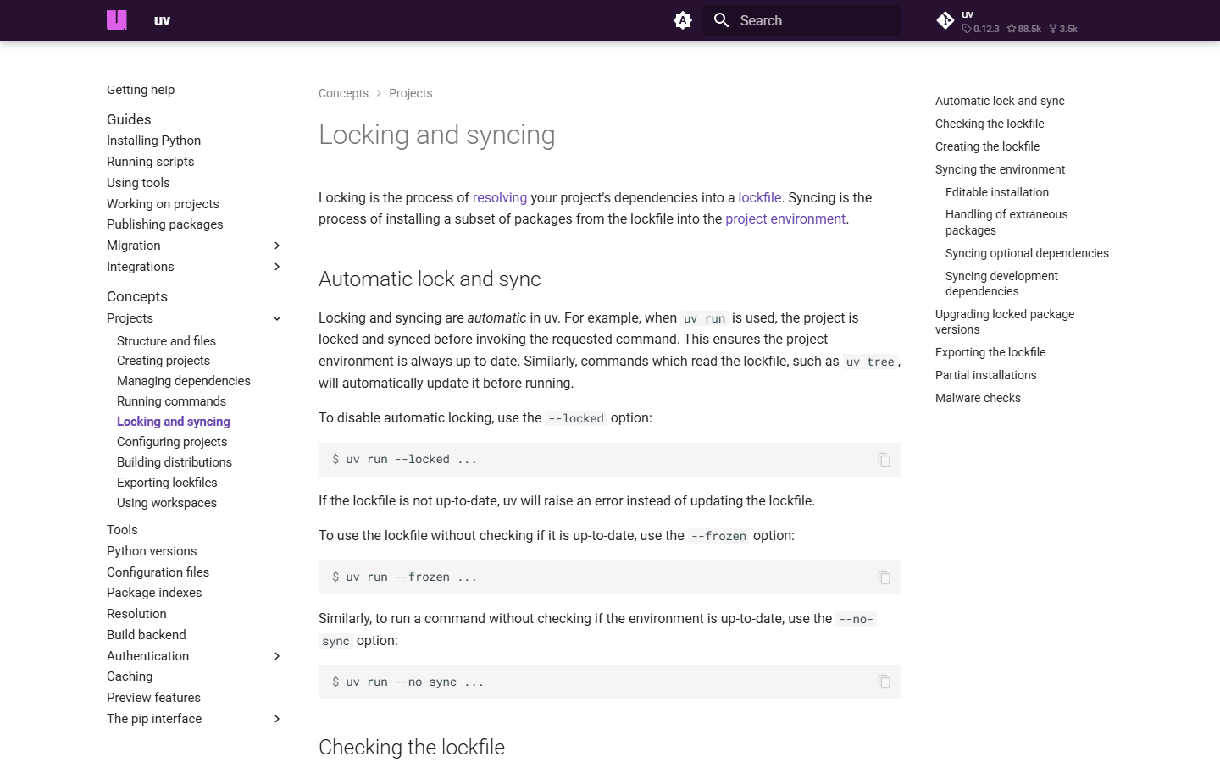Jump to Editable installation section

(x=997, y=192)
